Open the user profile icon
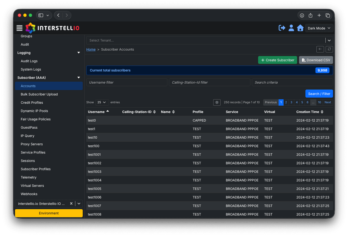Screen dimensions: 348x236 (x=291, y=28)
